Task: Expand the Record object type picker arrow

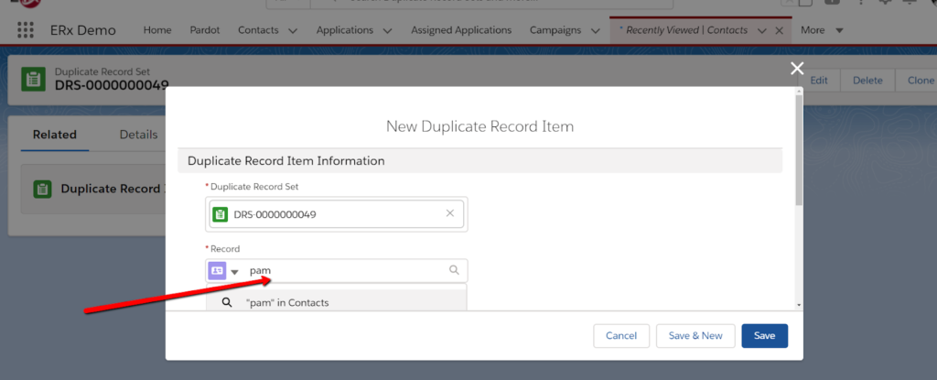Action: [234, 272]
